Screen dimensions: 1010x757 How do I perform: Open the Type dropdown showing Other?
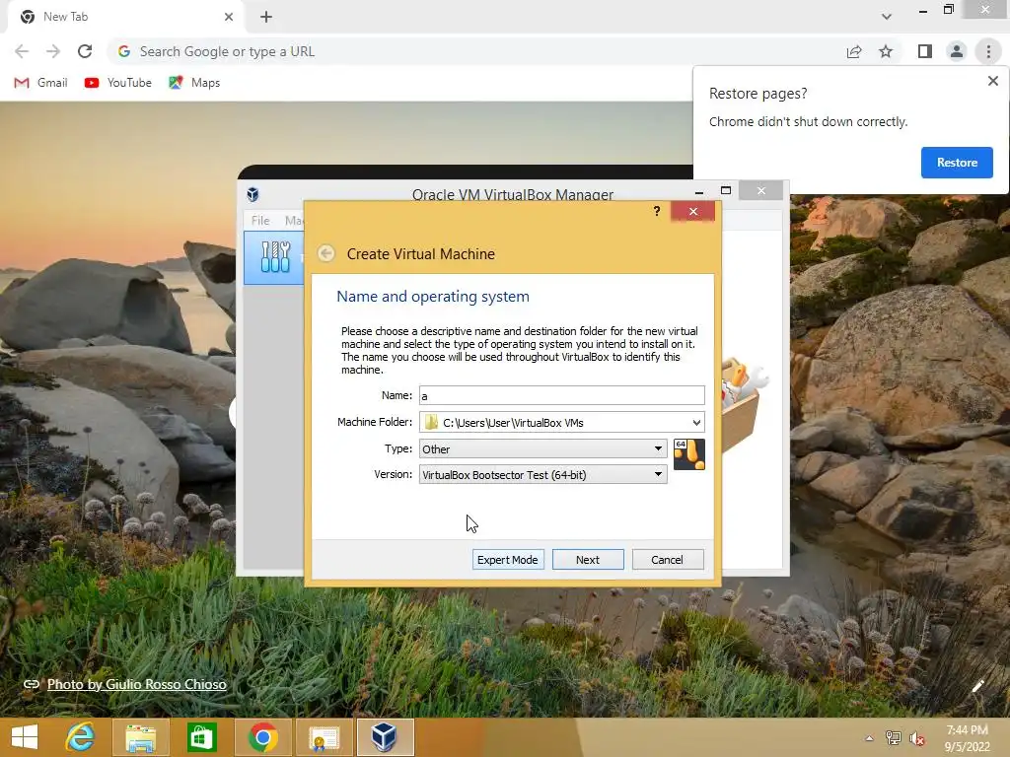(543, 448)
